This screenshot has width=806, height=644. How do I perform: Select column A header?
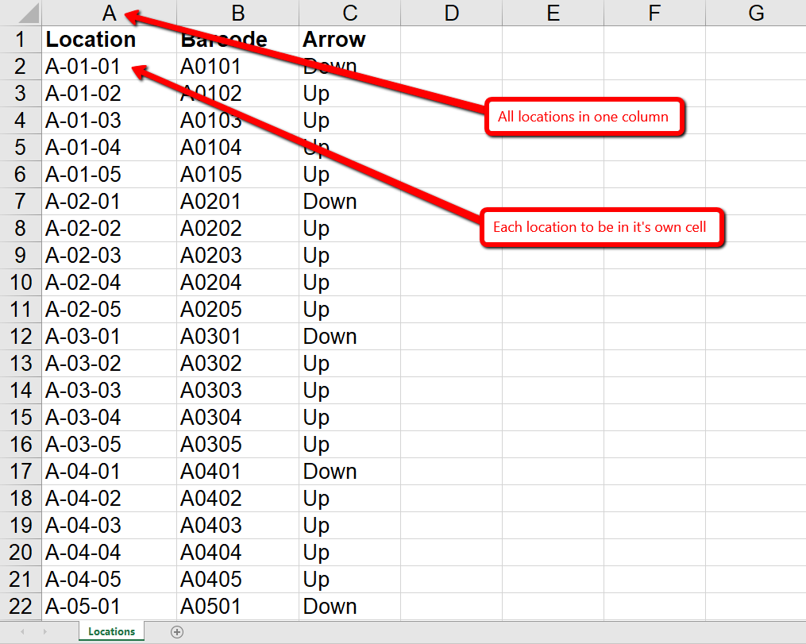click(109, 13)
